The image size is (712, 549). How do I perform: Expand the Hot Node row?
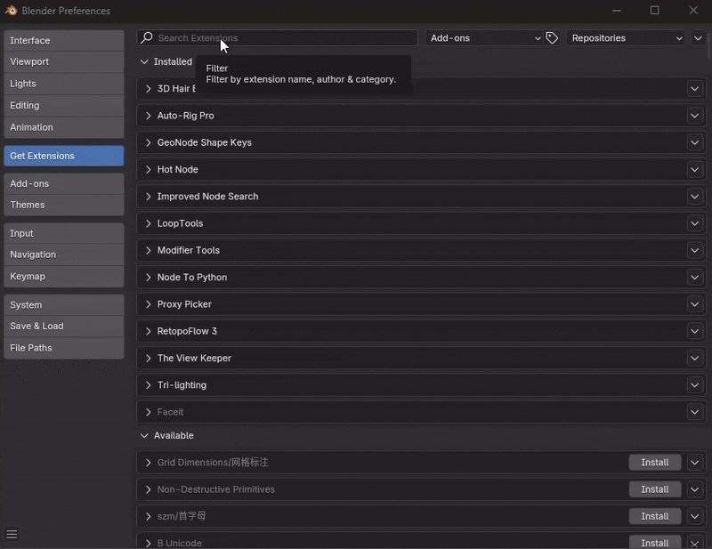point(148,169)
